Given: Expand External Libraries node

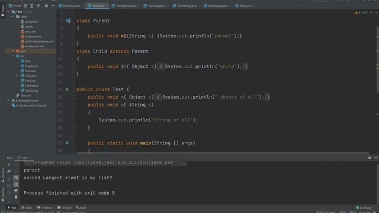Looking at the screenshot, I should tap(8, 101).
